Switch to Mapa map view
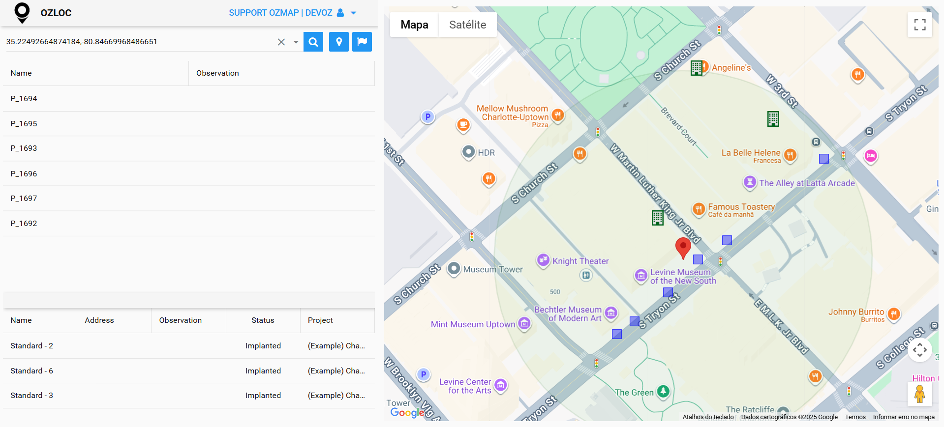This screenshot has height=427, width=944. pos(414,25)
